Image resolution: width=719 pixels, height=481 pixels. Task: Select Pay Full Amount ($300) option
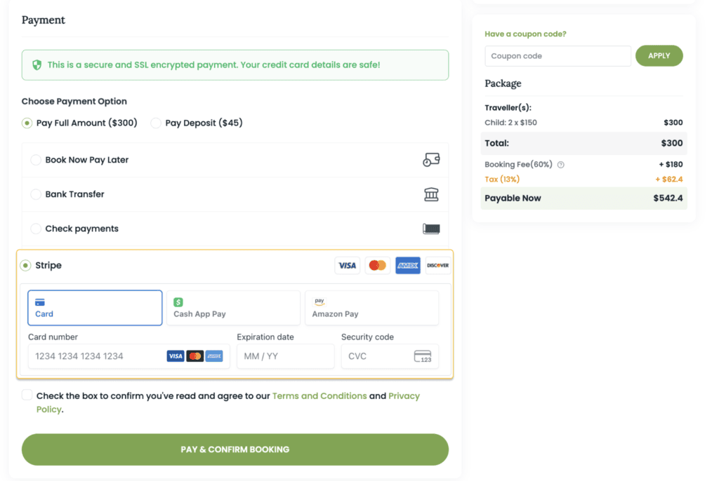[x=27, y=123]
